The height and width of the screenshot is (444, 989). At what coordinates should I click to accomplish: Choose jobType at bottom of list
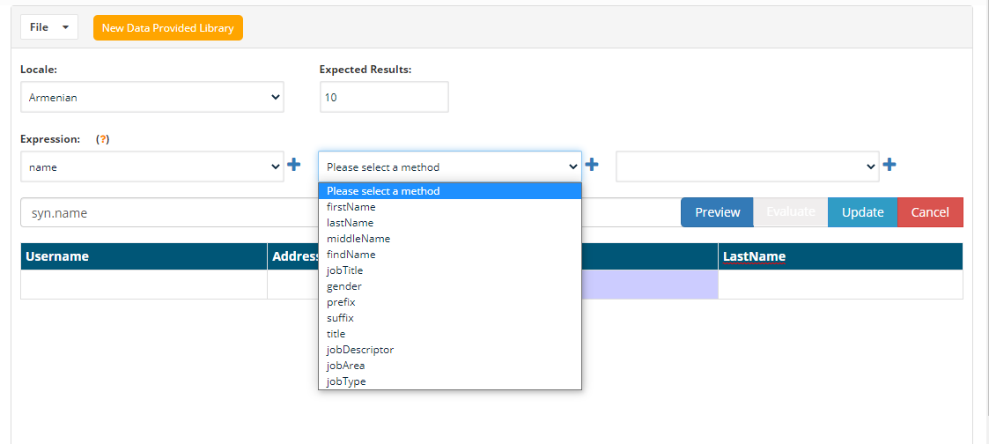345,381
